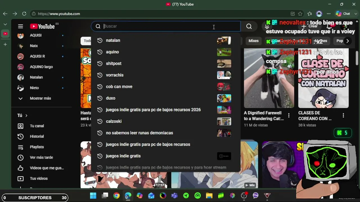Open File Explorer from the taskbar
360x202 pixels.
[x=209, y=196]
